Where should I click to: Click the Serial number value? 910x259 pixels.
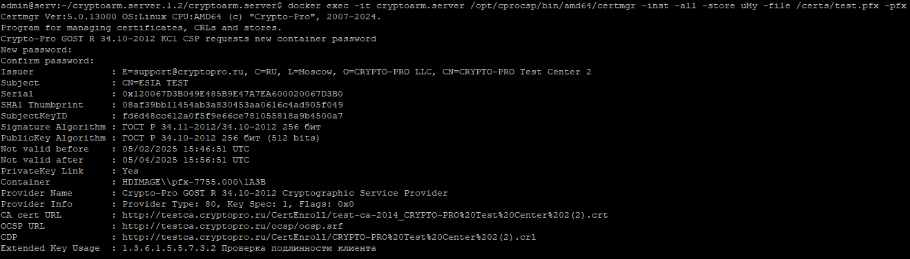pyautogui.click(x=233, y=94)
